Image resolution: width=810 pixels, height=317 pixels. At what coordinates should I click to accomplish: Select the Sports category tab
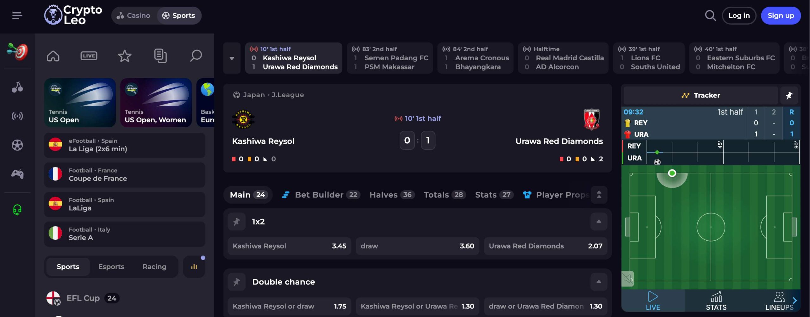68,267
